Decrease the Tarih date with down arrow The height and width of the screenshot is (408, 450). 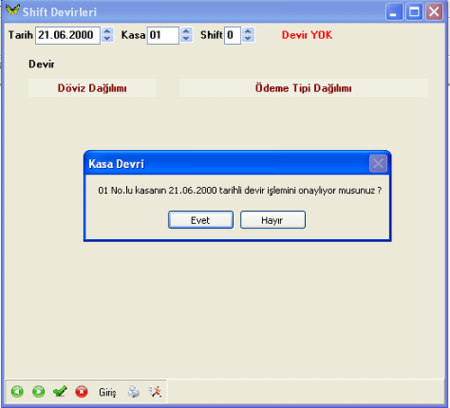tap(107, 39)
